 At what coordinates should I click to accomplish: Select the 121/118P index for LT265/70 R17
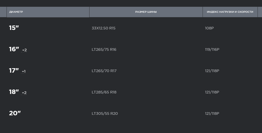(x=212, y=71)
